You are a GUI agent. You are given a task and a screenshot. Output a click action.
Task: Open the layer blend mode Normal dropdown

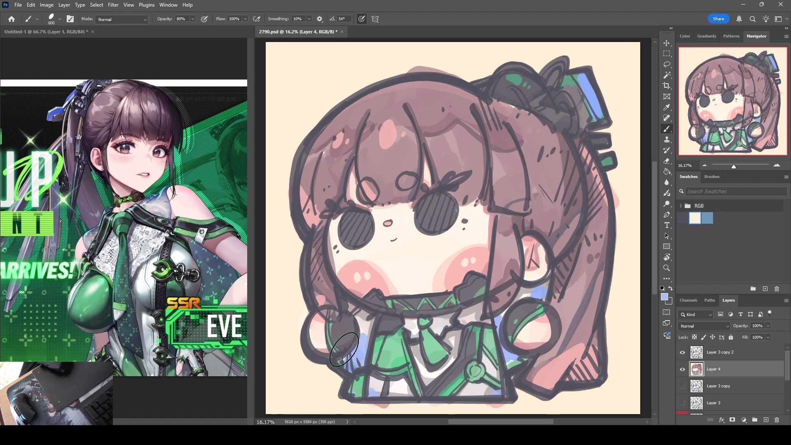click(704, 326)
